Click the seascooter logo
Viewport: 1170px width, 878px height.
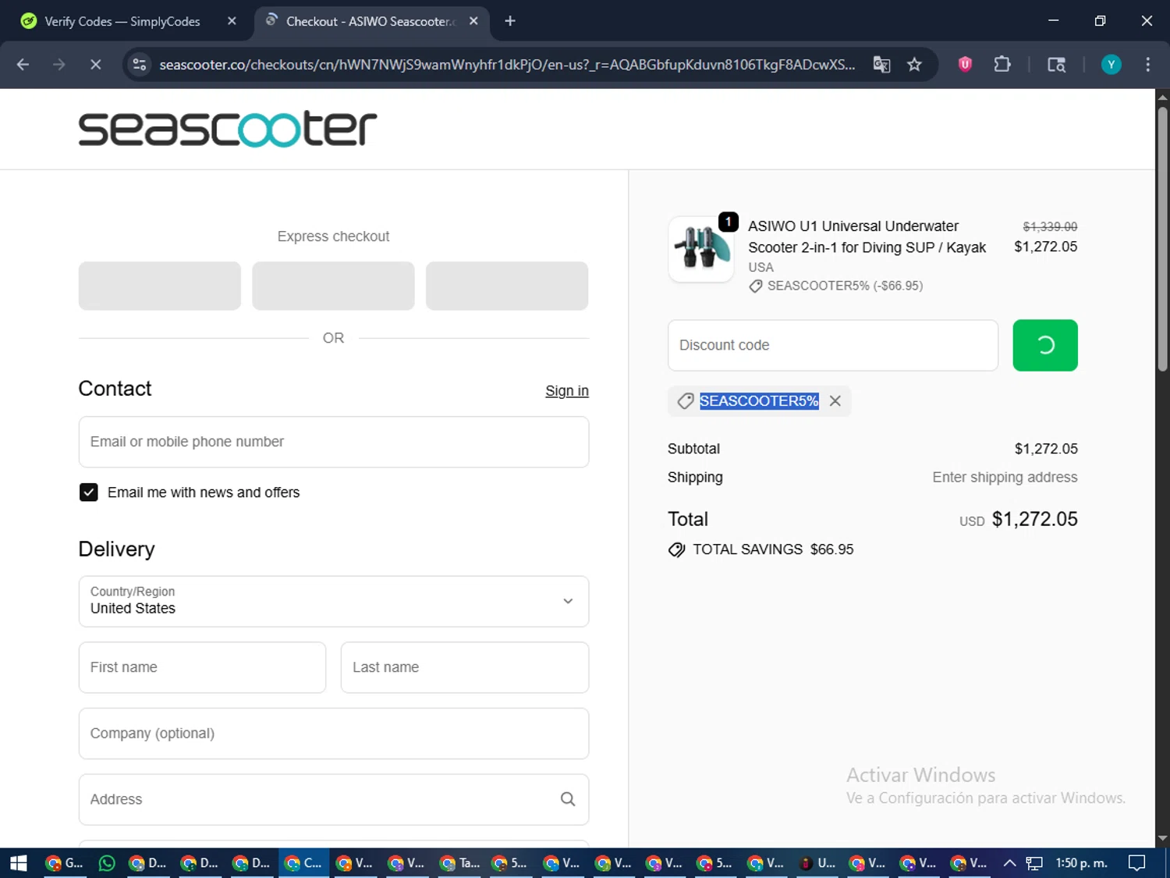click(228, 129)
